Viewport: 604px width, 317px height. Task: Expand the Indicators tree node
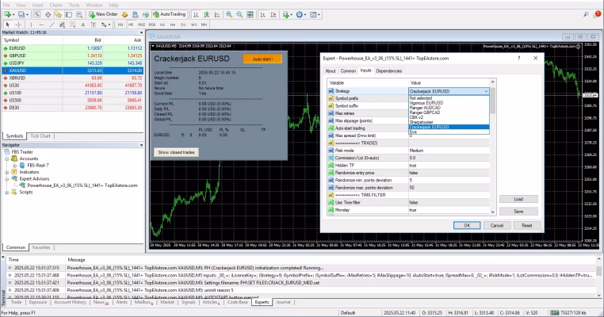(6, 172)
